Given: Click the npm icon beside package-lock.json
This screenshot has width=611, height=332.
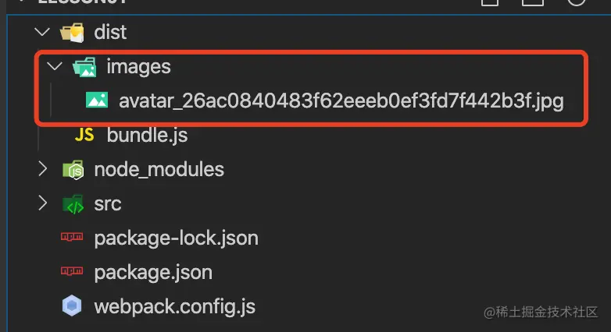Looking at the screenshot, I should coord(73,238).
